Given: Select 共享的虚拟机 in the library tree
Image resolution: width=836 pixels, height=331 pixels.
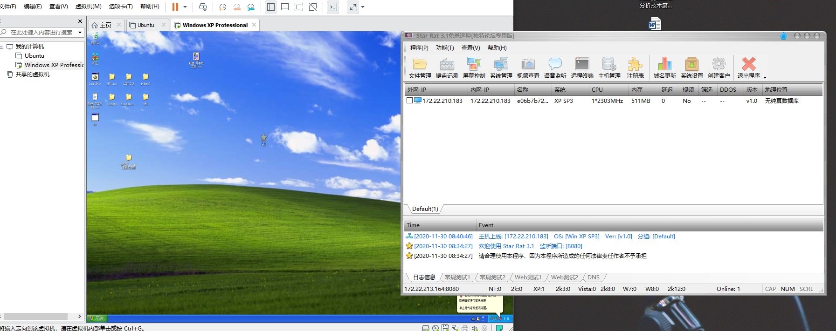Looking at the screenshot, I should (x=32, y=74).
